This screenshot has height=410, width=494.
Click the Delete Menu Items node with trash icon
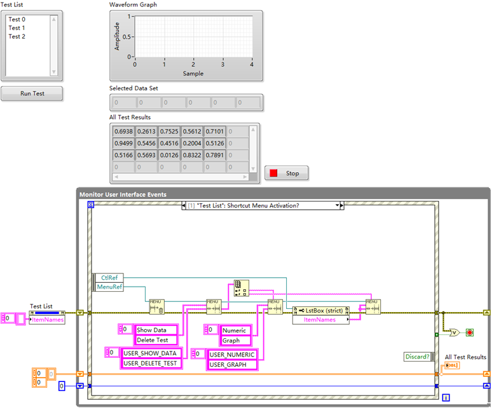pos(156,307)
